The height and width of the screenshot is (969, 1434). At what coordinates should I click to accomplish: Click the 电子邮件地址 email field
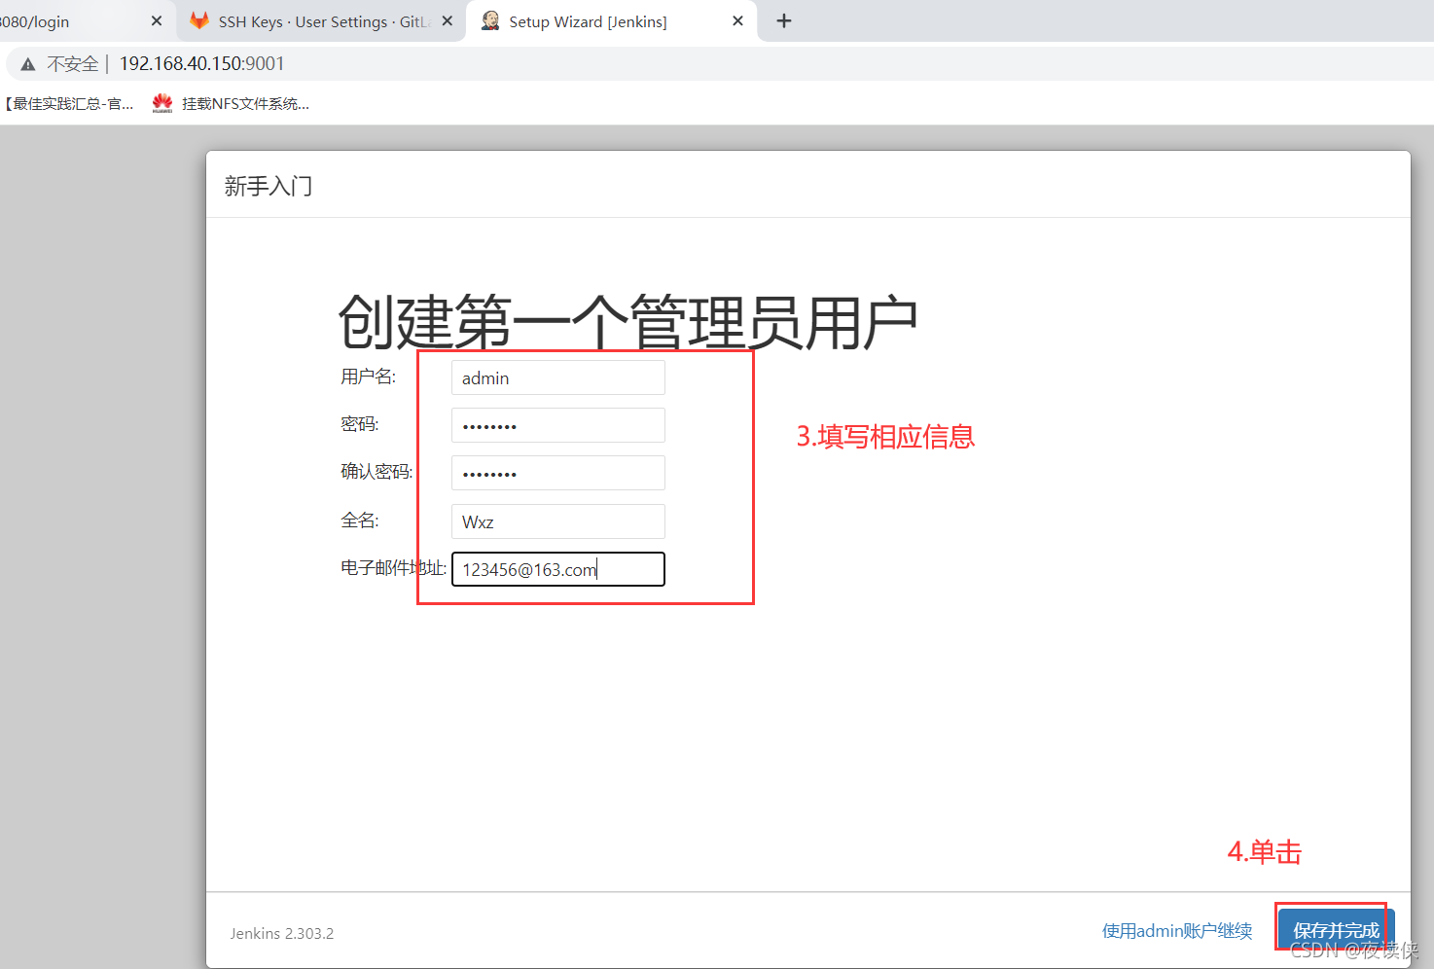tap(558, 569)
